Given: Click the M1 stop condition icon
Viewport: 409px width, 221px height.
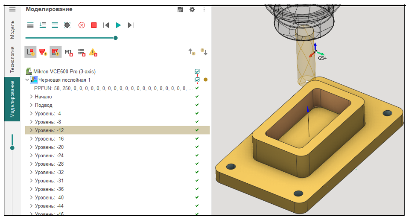Looking at the screenshot, I should (68, 52).
